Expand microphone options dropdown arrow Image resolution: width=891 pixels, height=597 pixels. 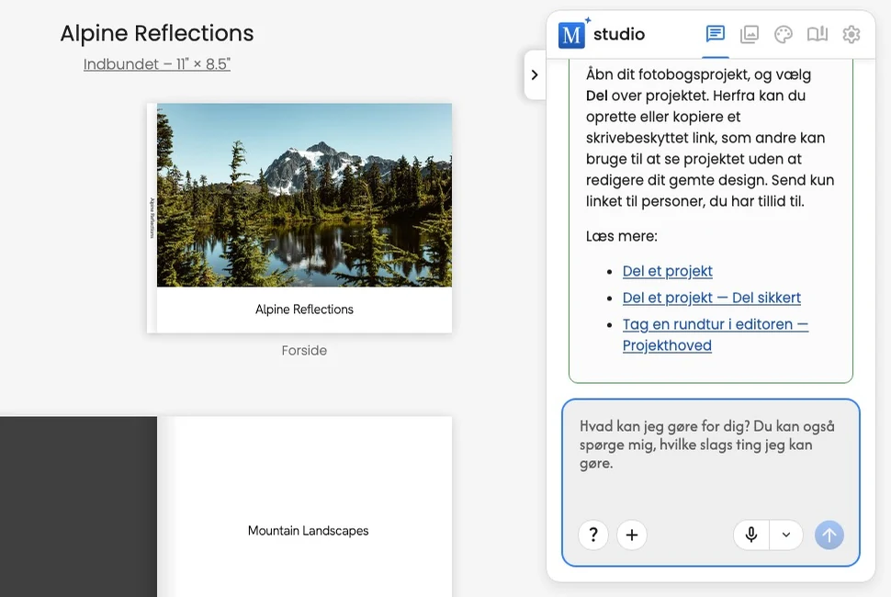point(786,535)
